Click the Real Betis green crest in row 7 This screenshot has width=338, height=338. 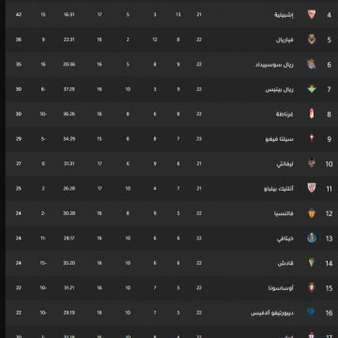[312, 89]
